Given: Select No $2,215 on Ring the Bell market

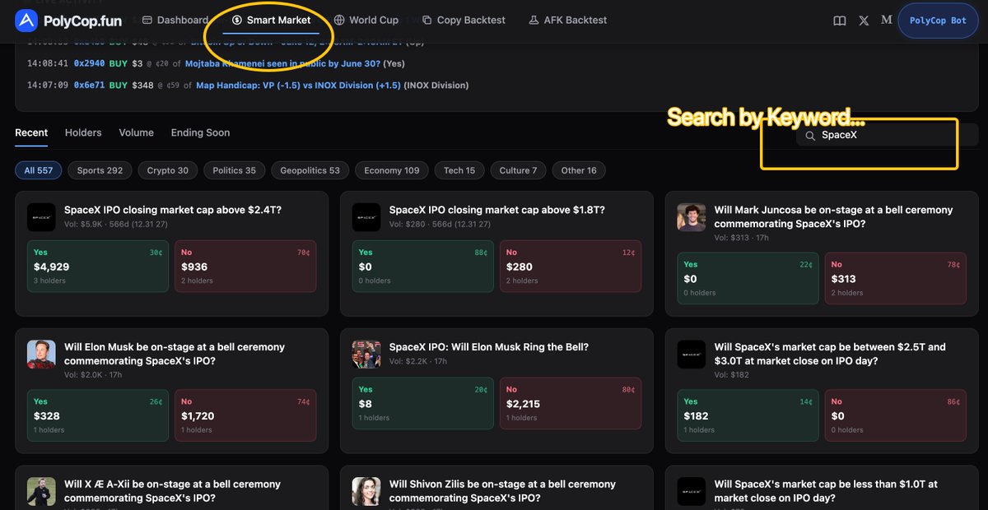Looking at the screenshot, I should pyautogui.click(x=571, y=404).
